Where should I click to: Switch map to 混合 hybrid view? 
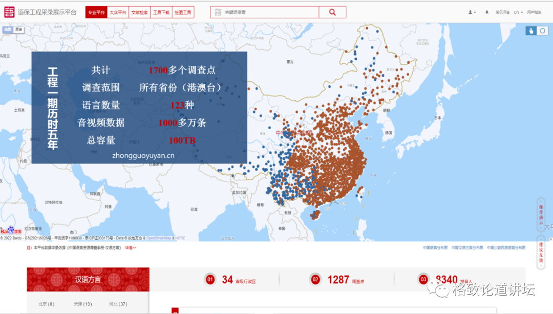pyautogui.click(x=19, y=30)
